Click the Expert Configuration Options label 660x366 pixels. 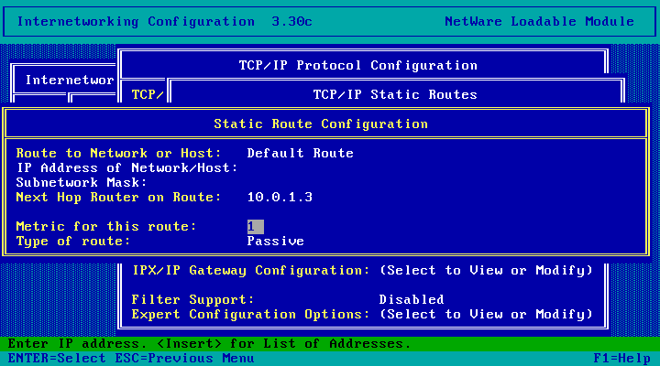coord(251,315)
